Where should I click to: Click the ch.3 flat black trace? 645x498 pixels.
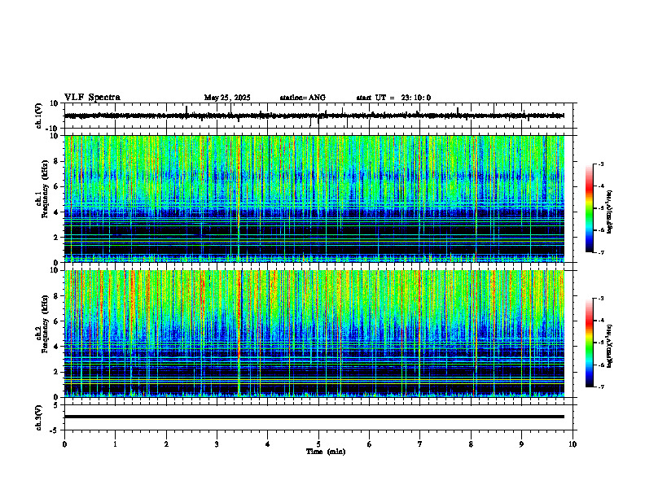click(x=314, y=417)
